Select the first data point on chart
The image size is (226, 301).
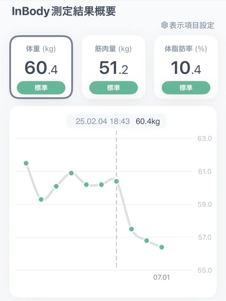26,163
